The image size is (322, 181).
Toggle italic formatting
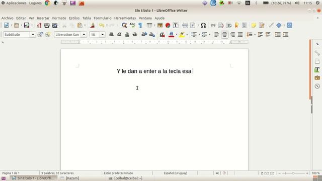pos(119,35)
